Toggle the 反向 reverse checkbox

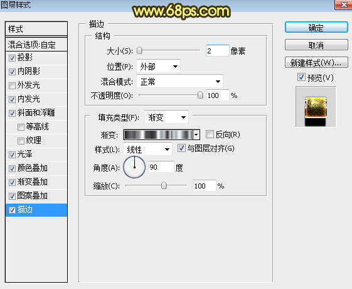pos(210,134)
